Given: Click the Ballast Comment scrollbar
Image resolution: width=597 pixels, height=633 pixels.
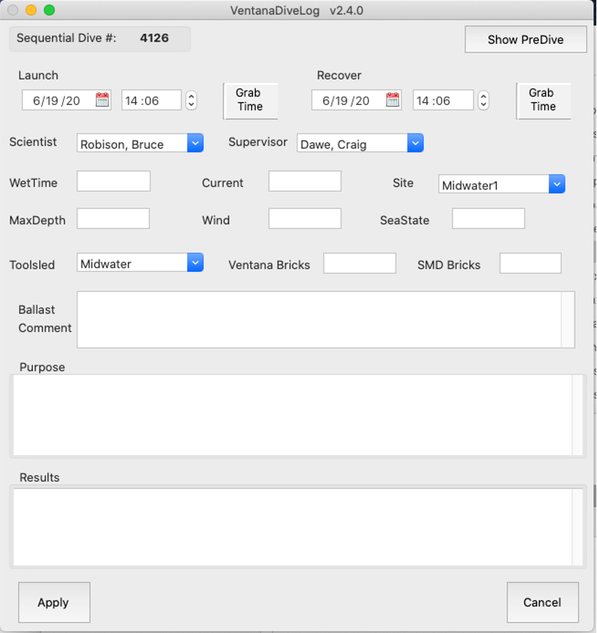Looking at the screenshot, I should point(568,320).
